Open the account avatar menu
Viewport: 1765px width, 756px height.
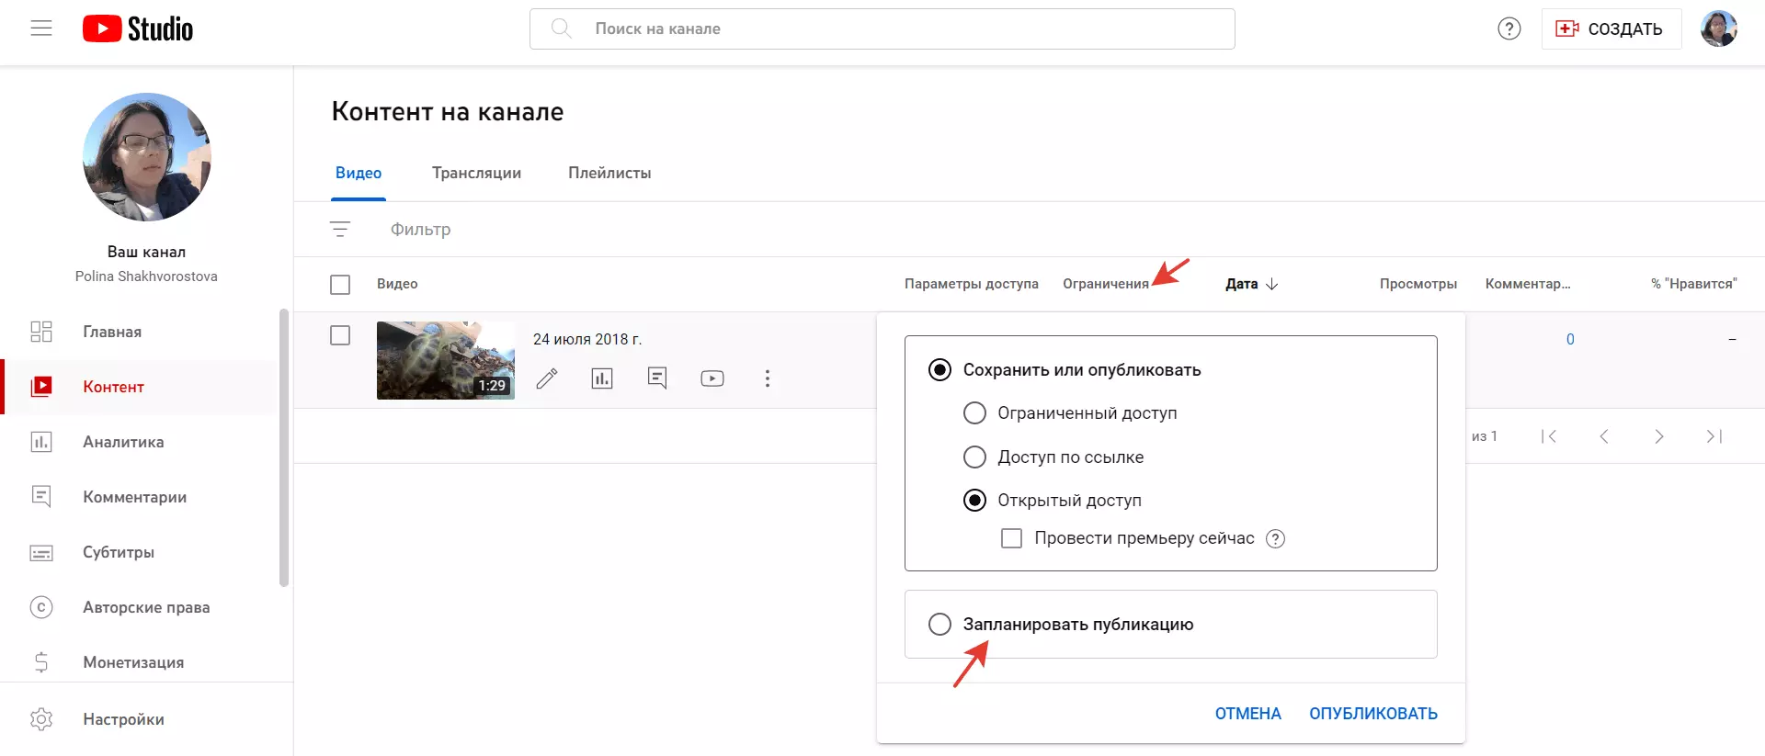[x=1718, y=28]
